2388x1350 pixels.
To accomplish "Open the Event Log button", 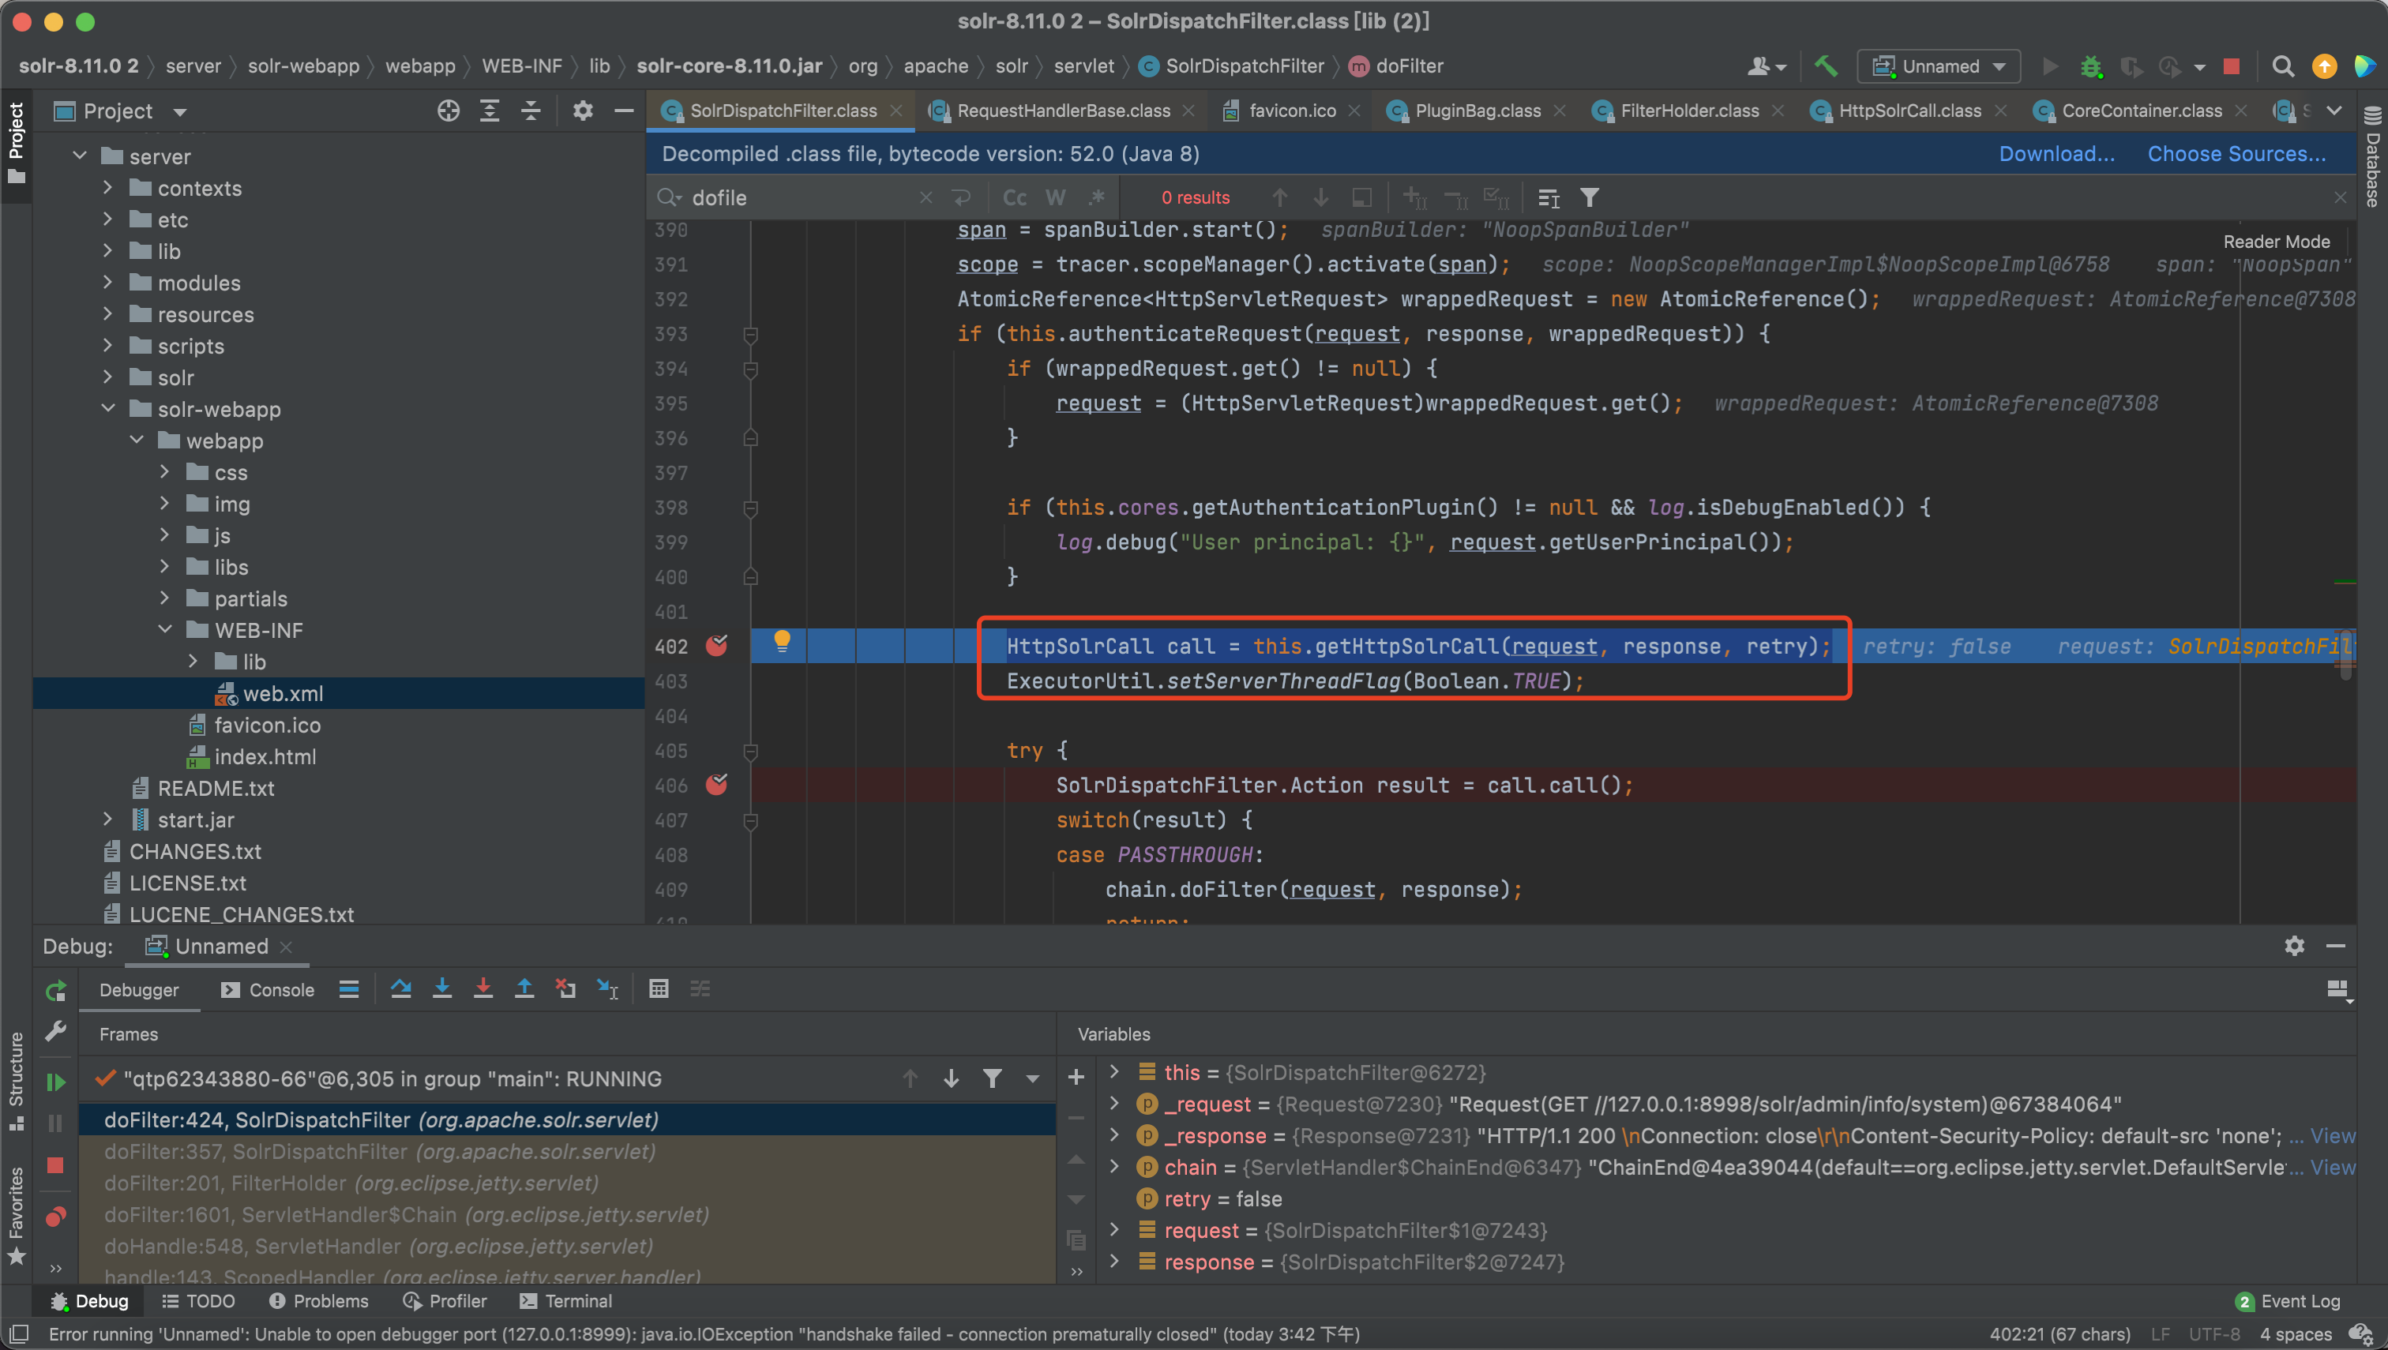I will [x=2288, y=1301].
